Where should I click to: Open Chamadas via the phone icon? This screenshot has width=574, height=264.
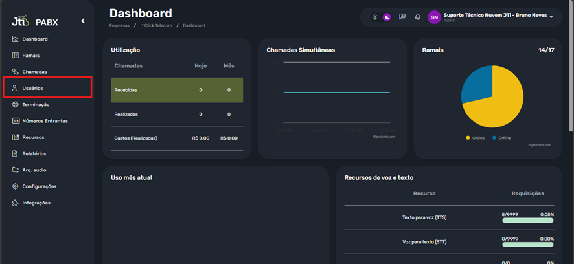[16, 72]
